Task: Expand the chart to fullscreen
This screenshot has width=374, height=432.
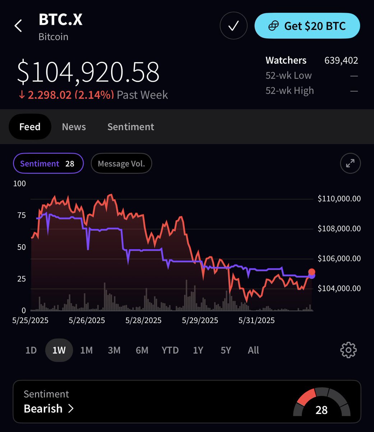Action: click(350, 163)
